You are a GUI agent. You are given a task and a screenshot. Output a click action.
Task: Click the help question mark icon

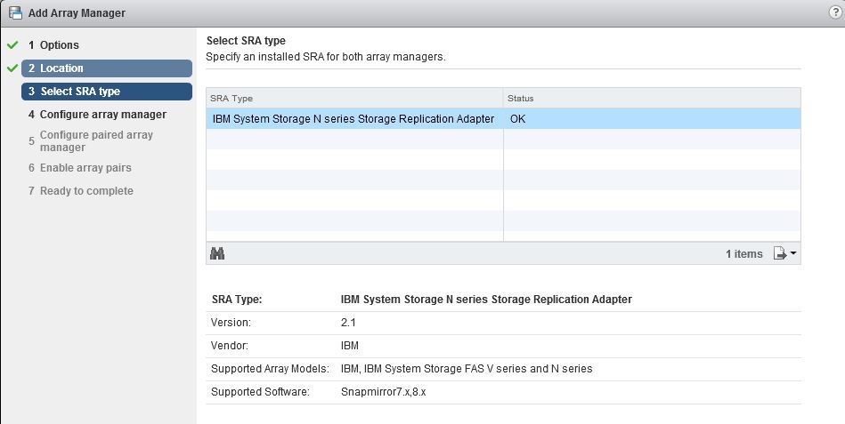click(x=835, y=12)
